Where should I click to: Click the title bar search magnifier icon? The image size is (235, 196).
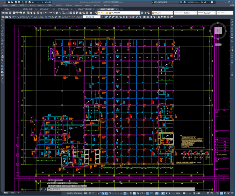[x=181, y=2]
